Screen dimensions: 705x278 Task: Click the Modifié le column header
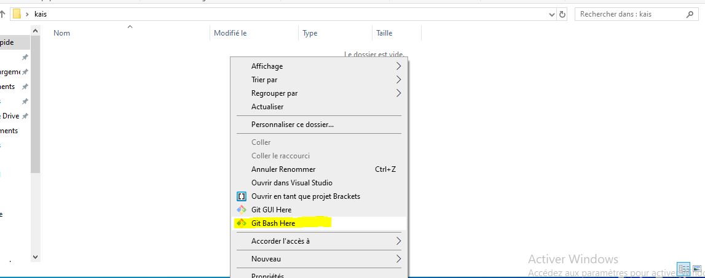point(230,33)
